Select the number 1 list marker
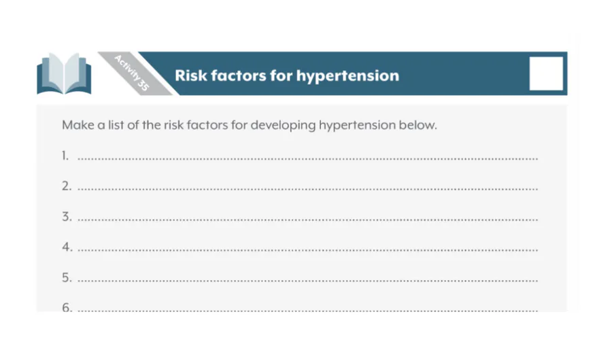 65,156
